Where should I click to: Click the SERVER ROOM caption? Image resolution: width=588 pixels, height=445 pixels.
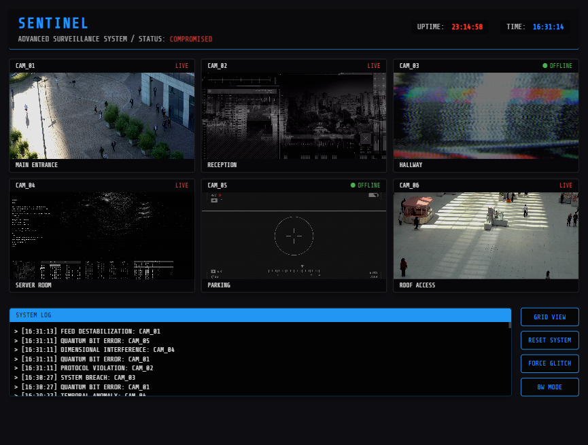tap(33, 285)
